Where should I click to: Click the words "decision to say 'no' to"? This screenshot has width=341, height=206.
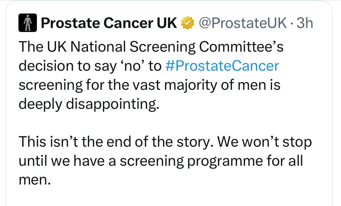(90, 66)
